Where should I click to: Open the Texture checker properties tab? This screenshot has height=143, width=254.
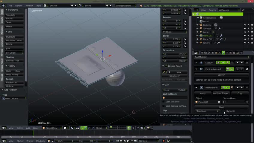(x=234, y=53)
